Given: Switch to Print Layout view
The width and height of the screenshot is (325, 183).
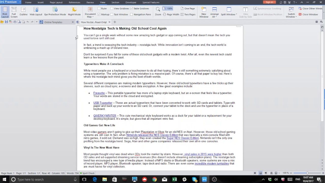Looking at the screenshot, I should click(x=5, y=12).
